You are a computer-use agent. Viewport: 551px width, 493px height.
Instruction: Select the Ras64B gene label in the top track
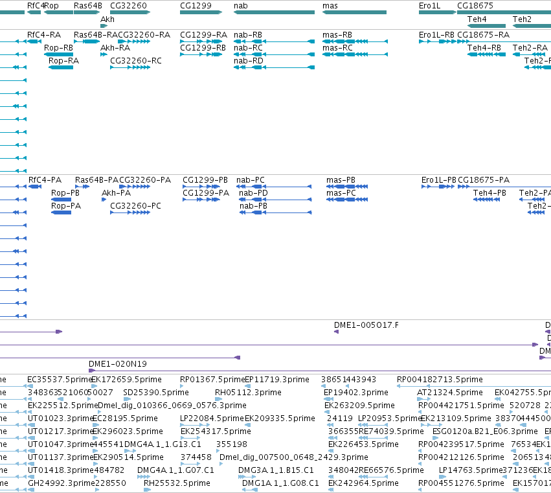(x=88, y=6)
